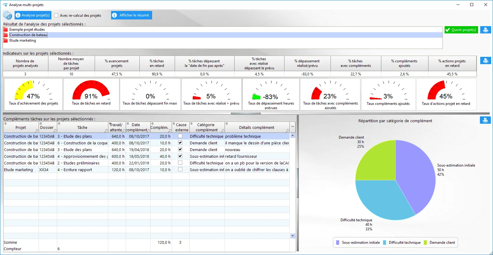Click the sort arrows icon of Cause externe column

pyautogui.click(x=174, y=124)
